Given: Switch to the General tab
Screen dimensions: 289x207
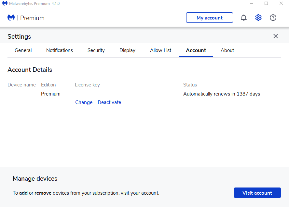Looking at the screenshot, I should pos(23,50).
